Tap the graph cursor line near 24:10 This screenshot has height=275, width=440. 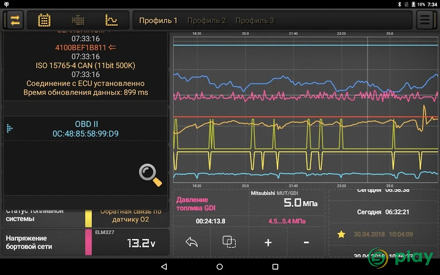point(368,110)
